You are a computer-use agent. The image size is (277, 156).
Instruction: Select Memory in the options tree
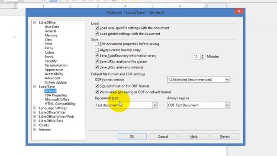pos(51,35)
